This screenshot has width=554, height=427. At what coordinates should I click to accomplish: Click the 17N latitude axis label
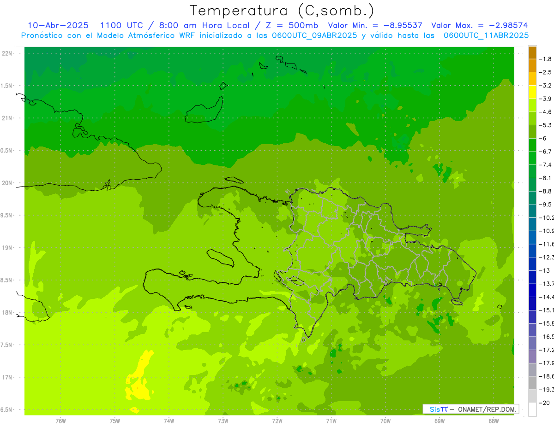[x=7, y=377]
